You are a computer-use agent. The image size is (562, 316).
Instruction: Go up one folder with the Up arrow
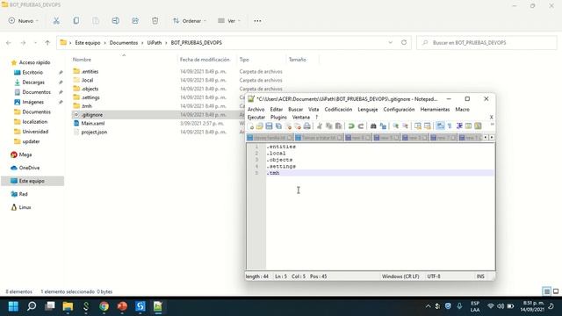(x=47, y=43)
